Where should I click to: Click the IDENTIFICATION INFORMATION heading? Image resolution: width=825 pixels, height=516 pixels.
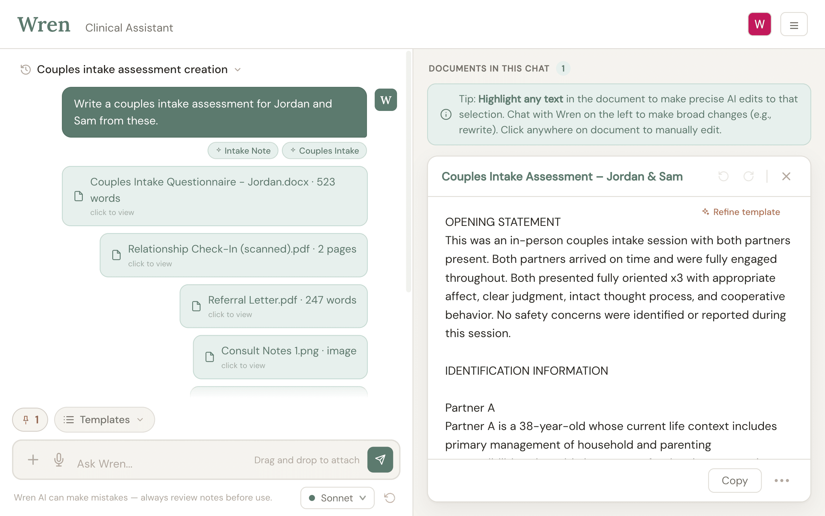[526, 371]
